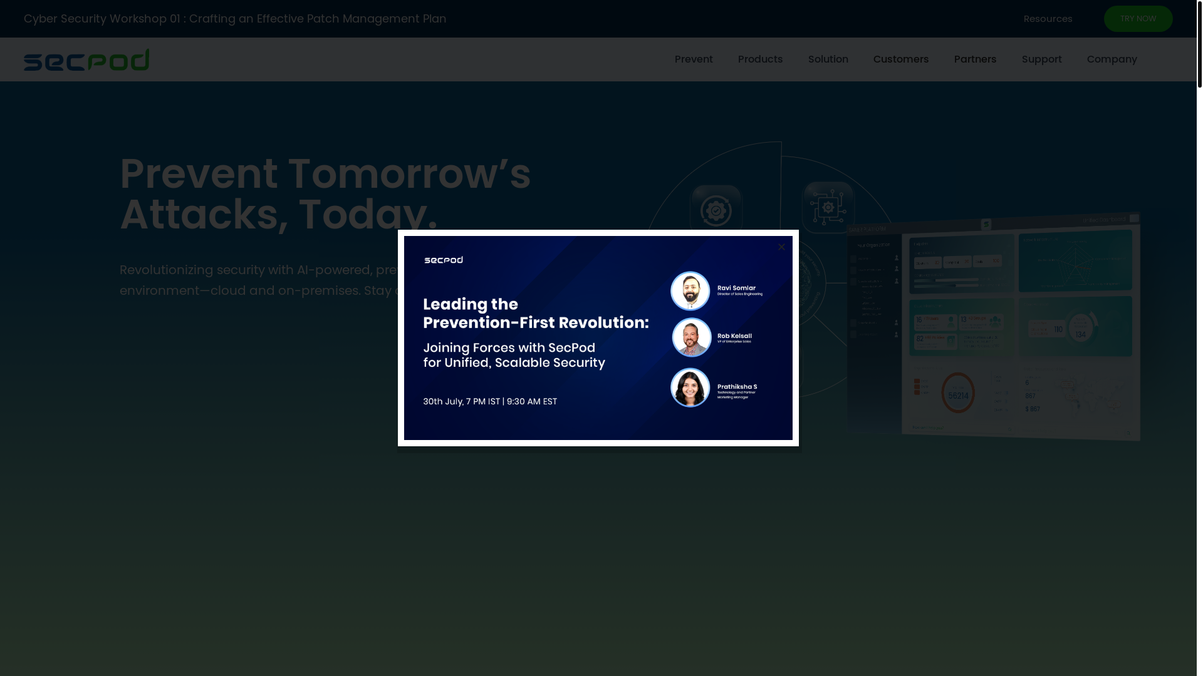
Task: Click the SecPod logo inside the popup
Action: (444, 260)
